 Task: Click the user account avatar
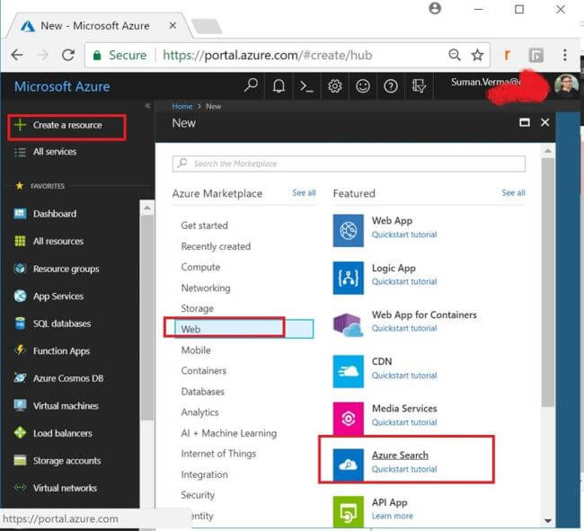coord(566,85)
